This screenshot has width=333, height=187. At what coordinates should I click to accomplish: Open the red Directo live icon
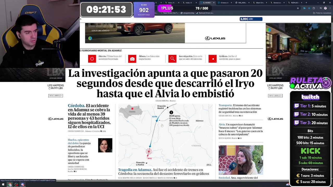click(x=92, y=59)
